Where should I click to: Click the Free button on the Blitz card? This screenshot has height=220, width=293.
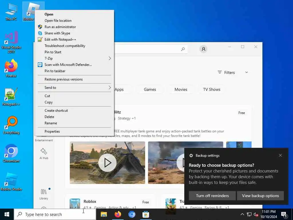[241, 113]
